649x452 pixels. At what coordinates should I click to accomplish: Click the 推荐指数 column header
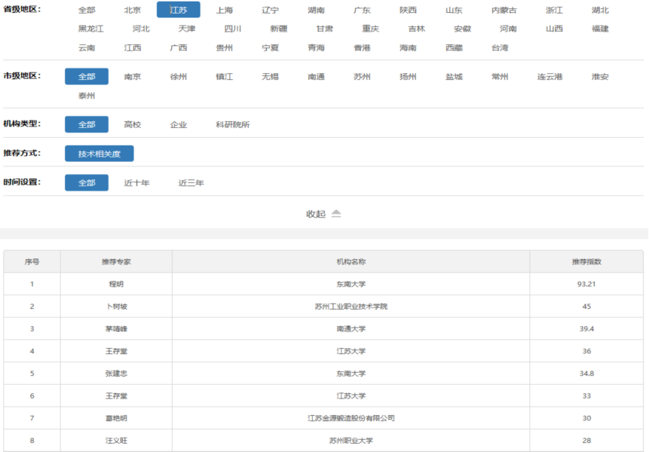point(586,261)
